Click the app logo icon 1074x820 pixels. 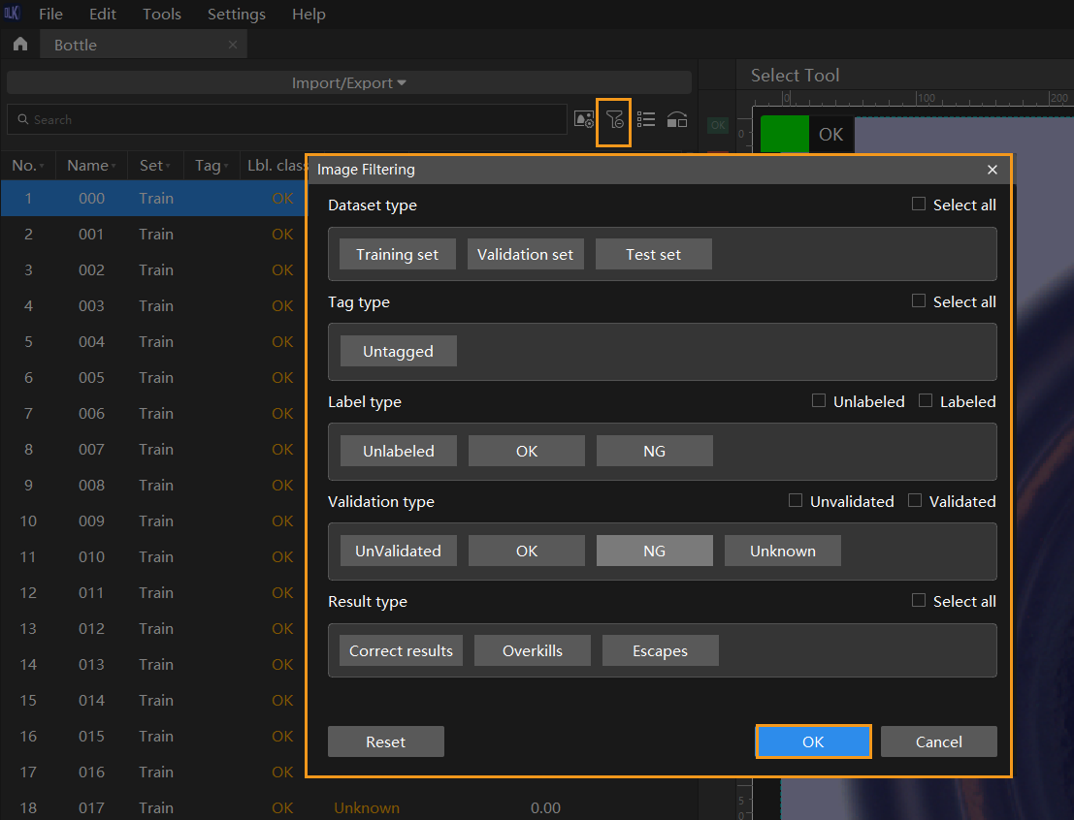pyautogui.click(x=13, y=13)
